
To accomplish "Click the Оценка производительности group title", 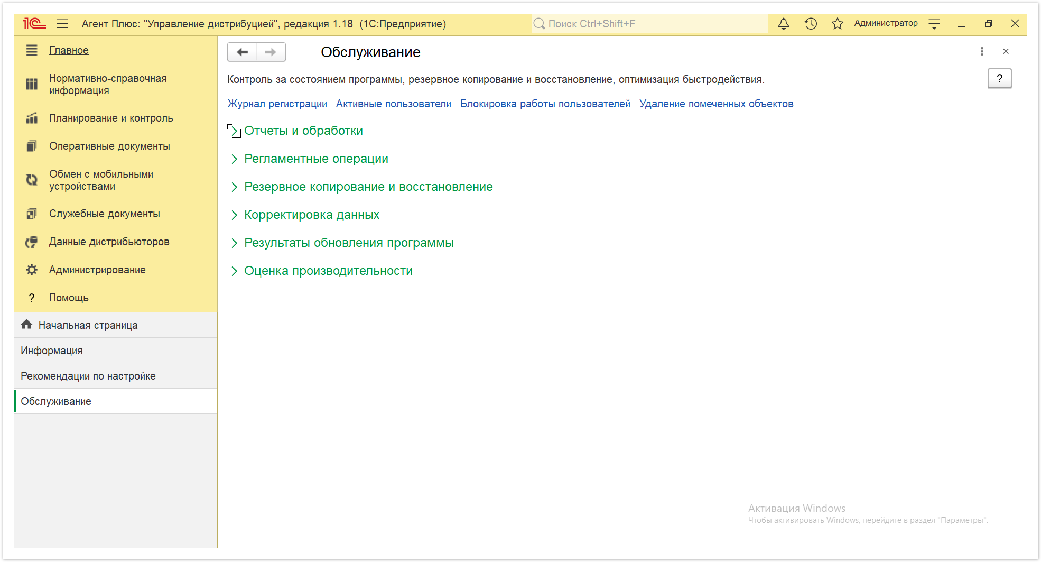I will (x=328, y=271).
